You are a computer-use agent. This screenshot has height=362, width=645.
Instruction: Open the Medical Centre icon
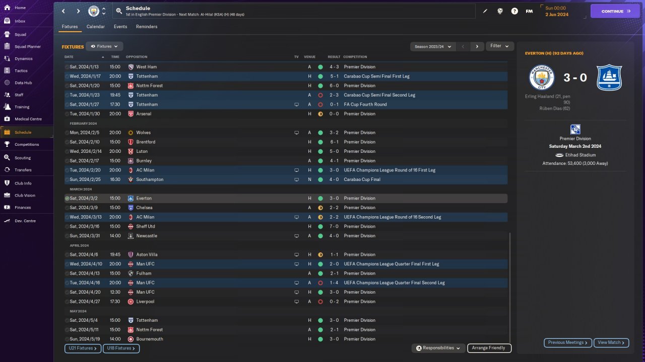(x=7, y=119)
